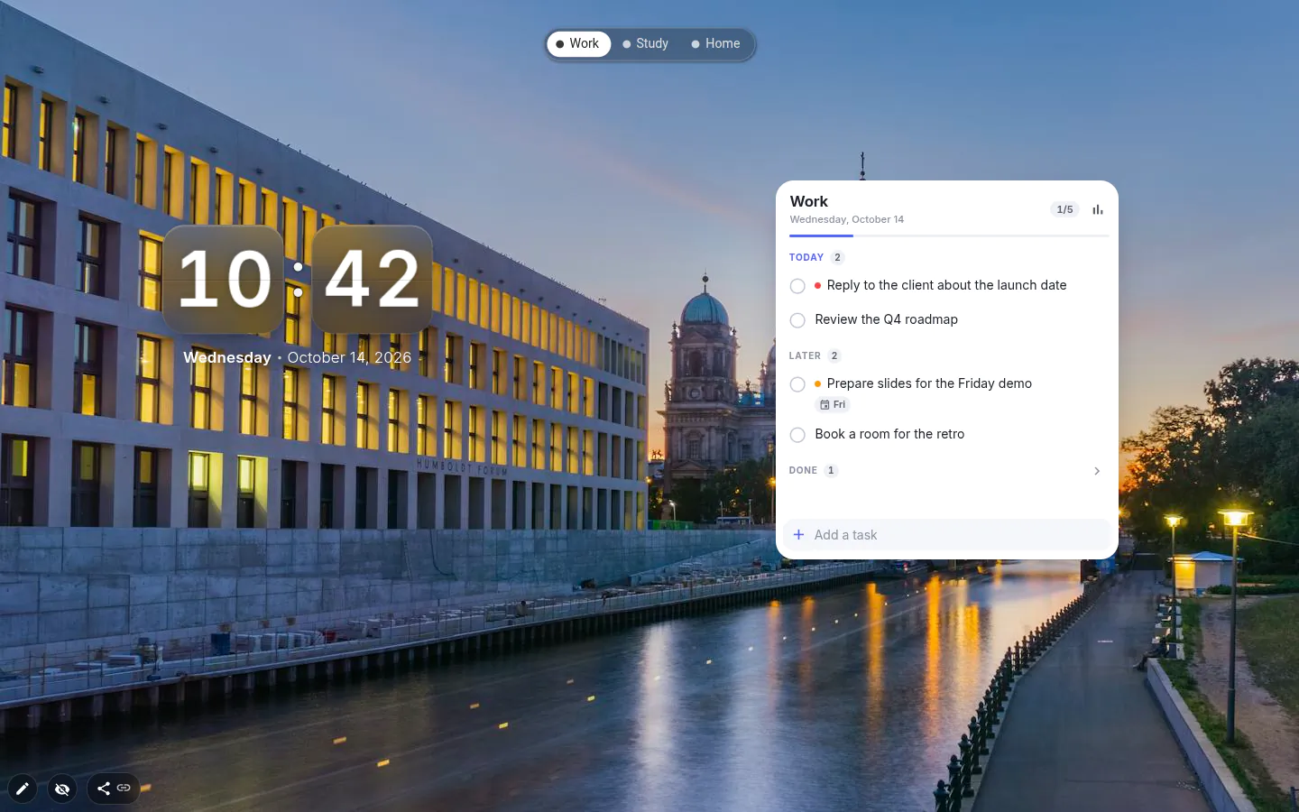
Task: Click the "Reply to the client about the launch date" text
Action: (x=946, y=285)
